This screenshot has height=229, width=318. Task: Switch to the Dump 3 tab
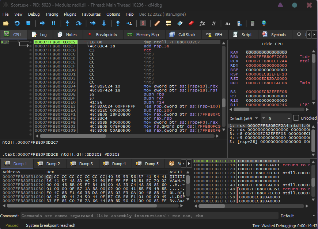(82, 164)
